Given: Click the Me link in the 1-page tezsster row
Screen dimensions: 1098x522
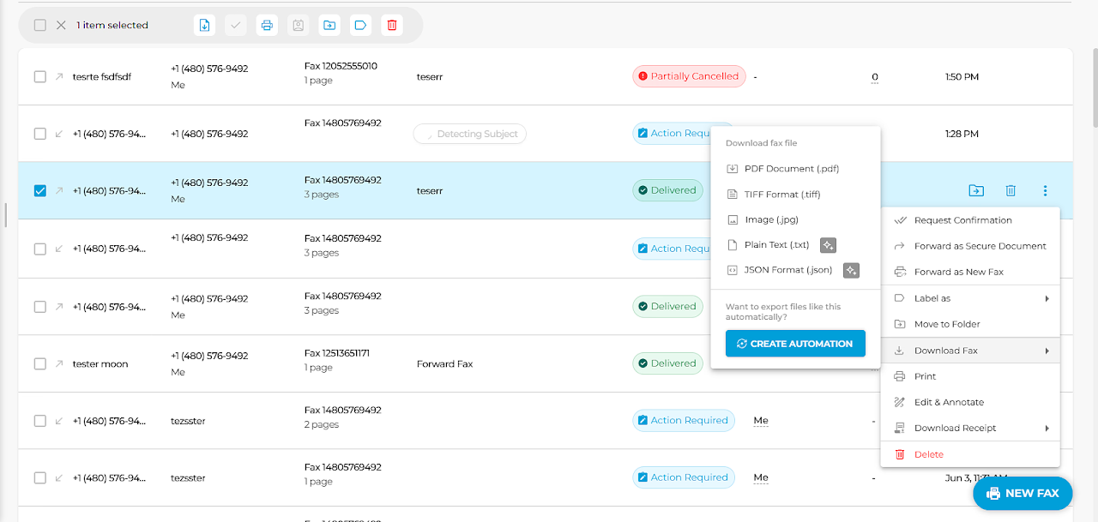Looking at the screenshot, I should (x=761, y=477).
